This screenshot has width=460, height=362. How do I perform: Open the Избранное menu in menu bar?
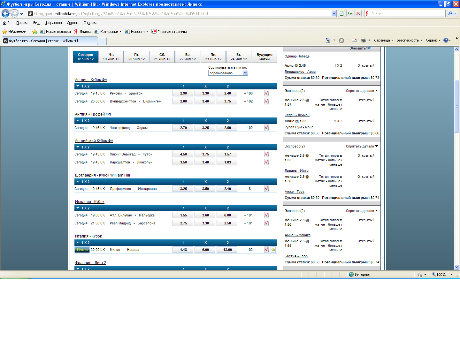pos(53,23)
